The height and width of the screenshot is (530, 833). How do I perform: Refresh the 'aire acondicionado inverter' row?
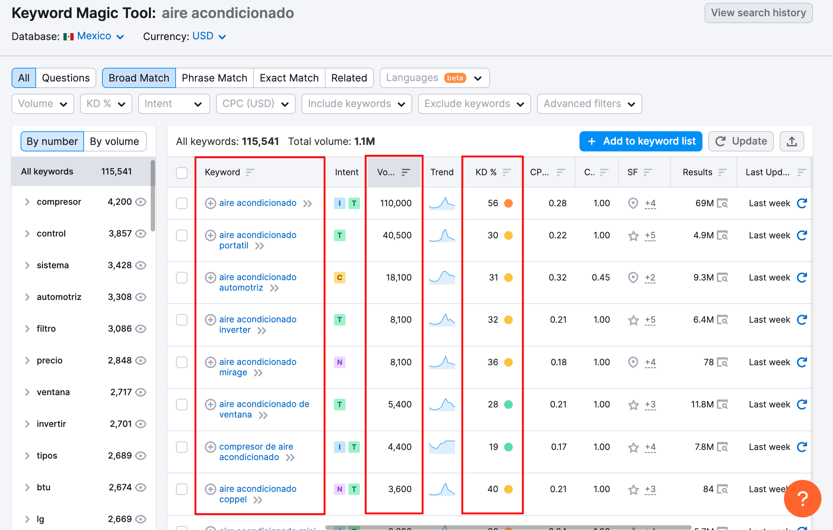[x=802, y=320]
